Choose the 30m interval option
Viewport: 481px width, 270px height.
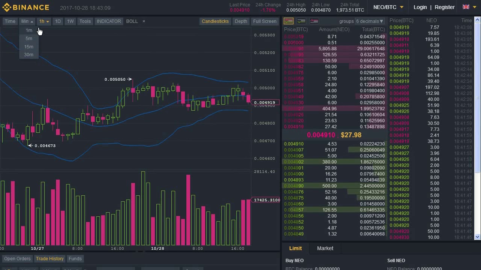(29, 55)
